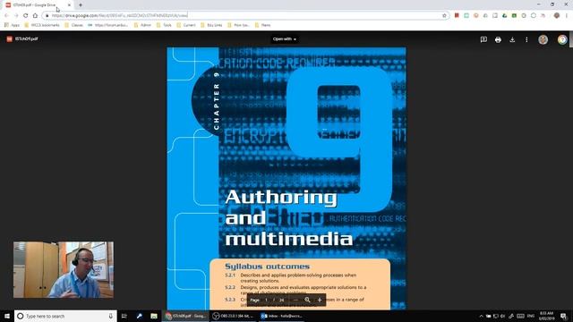Open the Edu Links bookmarks folder
The height and width of the screenshot is (322, 573).
click(x=211, y=25)
